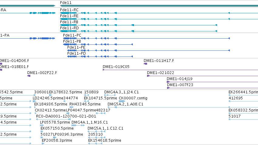Click the EK184936.5prime EST label
This screenshot has width=258, height=145.
[x=51, y=104]
